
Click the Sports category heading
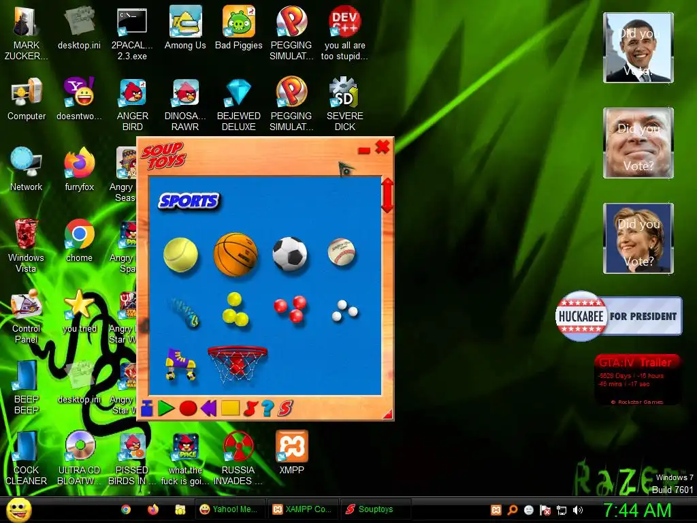(189, 201)
